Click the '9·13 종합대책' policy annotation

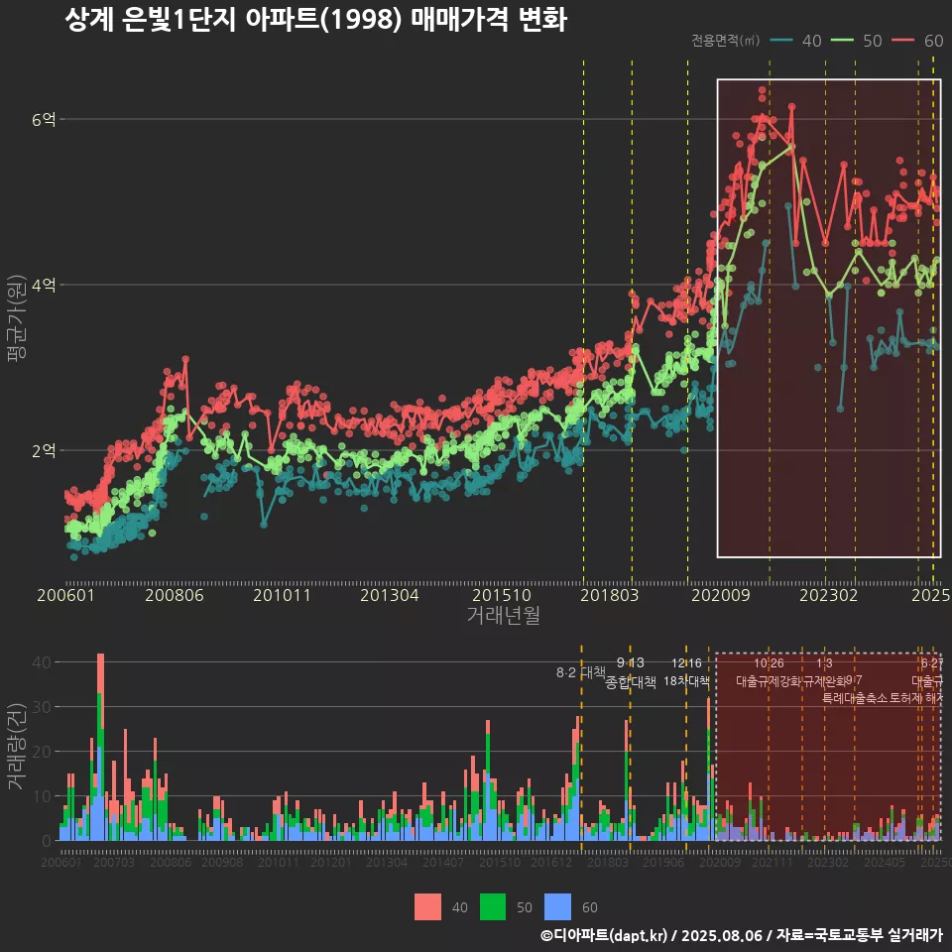[631, 672]
